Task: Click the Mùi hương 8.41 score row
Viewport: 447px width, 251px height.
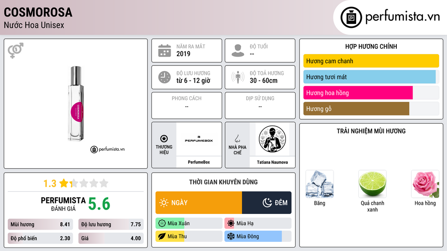Action: tap(40, 224)
